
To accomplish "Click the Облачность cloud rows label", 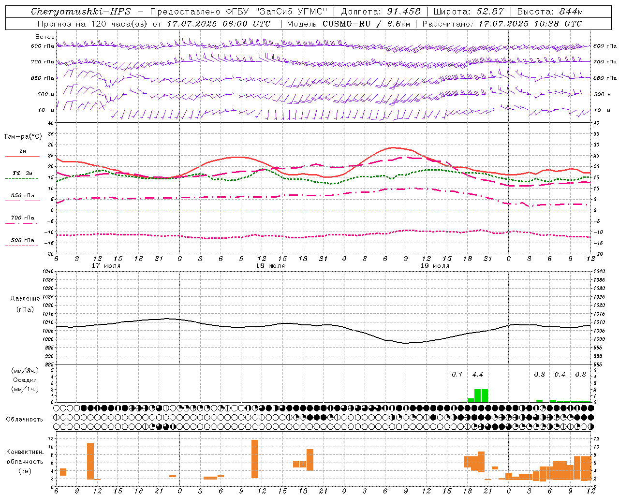I will pos(25,420).
